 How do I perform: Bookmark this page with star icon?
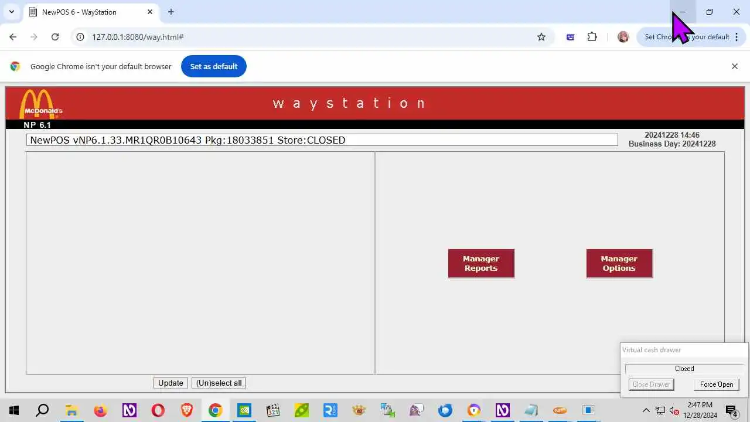click(541, 37)
